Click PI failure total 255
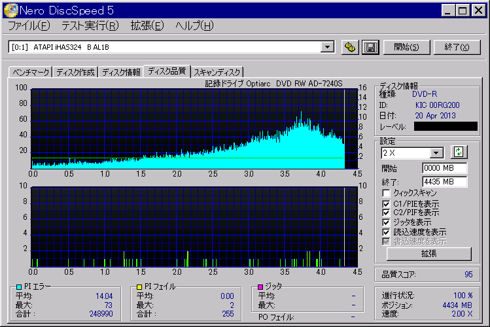 (x=228, y=313)
